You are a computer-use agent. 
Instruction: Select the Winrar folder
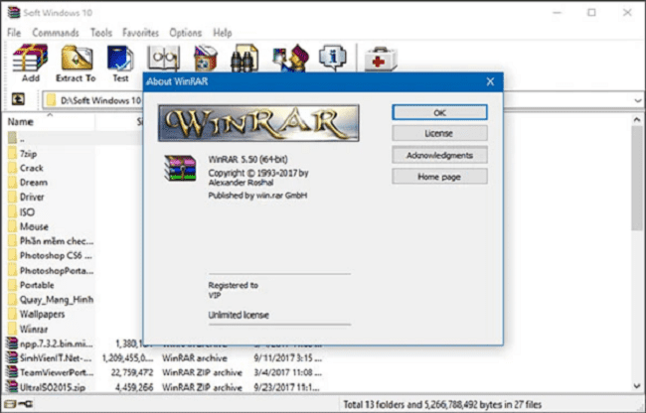coord(34,329)
